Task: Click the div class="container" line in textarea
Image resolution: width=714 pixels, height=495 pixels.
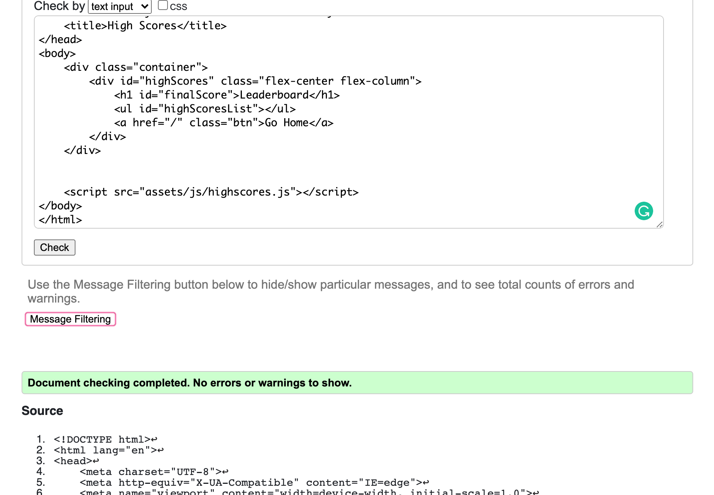Action: [136, 67]
